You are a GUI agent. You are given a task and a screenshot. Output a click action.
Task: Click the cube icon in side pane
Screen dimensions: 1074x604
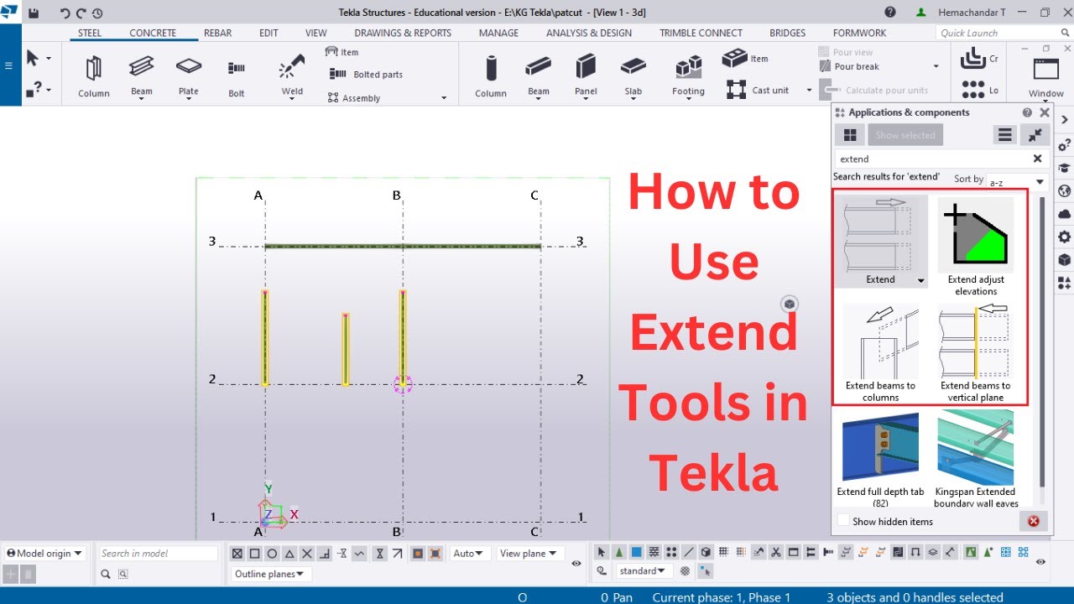coord(1065,260)
